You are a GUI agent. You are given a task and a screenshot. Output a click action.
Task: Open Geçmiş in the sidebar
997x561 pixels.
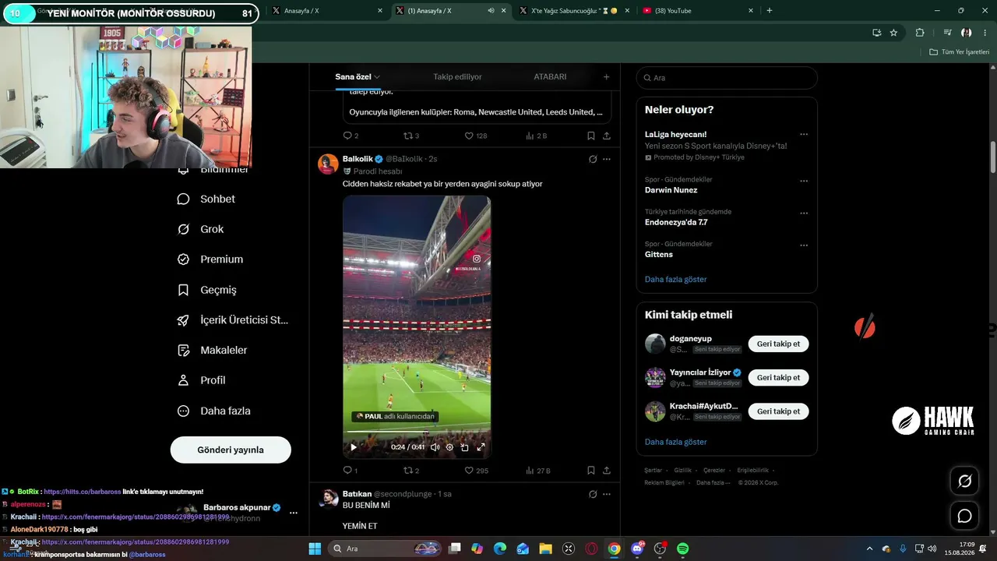[207, 290]
